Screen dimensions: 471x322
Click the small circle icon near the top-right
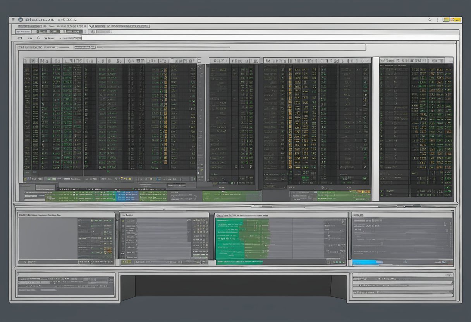(x=430, y=19)
